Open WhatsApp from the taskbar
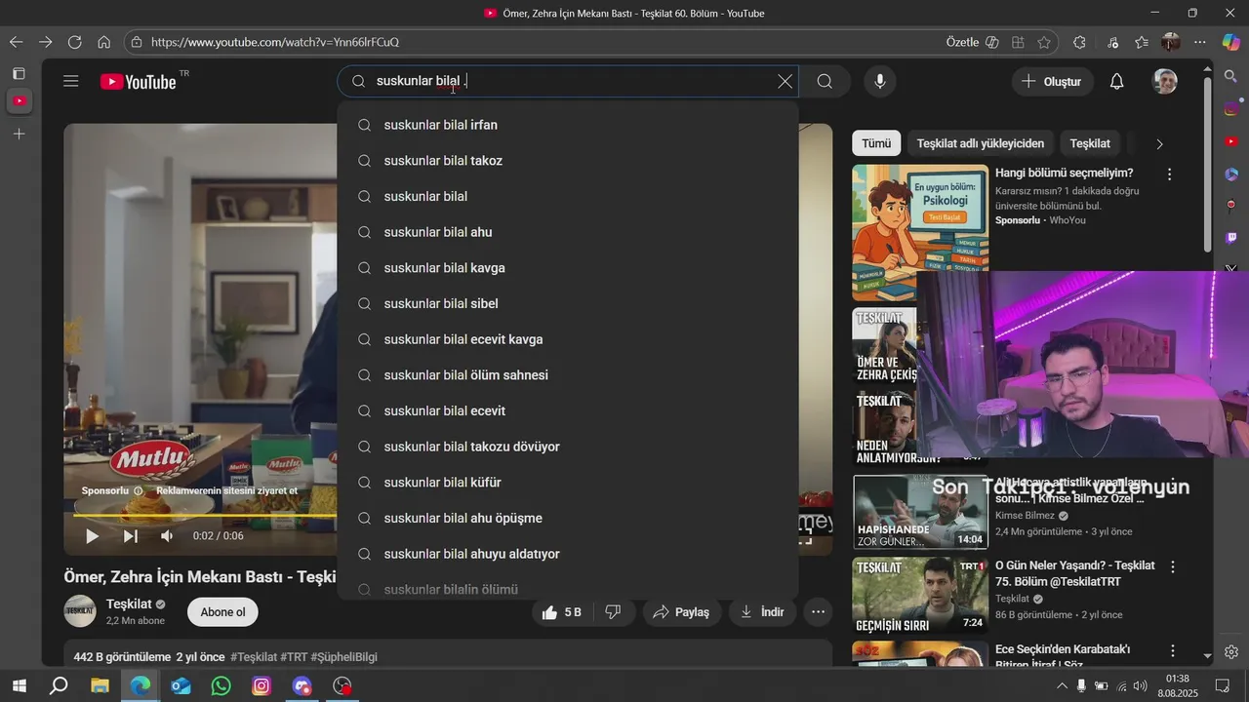This screenshot has height=702, width=1249. point(222,685)
